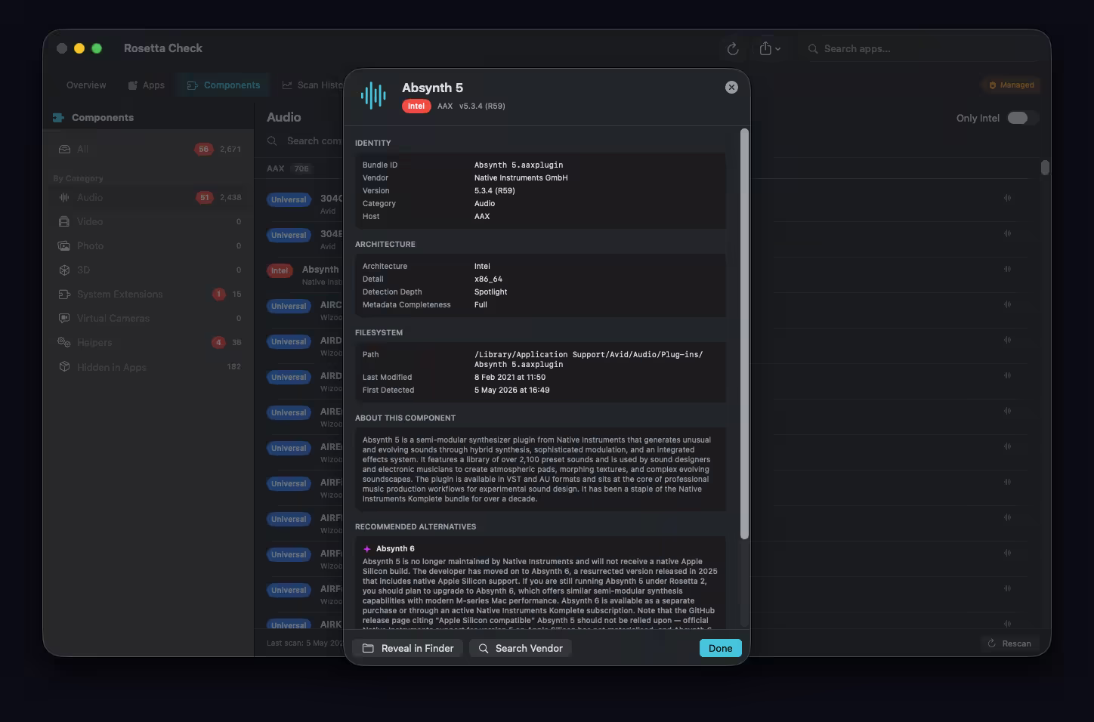This screenshot has width=1094, height=722.
Task: Select Helpers category in sidebar
Action: (150, 343)
